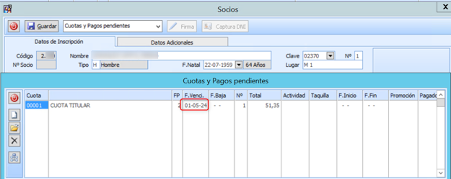This screenshot has width=451, height=179.
Task: Open the Cuotas y Pagos pendientes dropdown
Action: tap(113, 26)
